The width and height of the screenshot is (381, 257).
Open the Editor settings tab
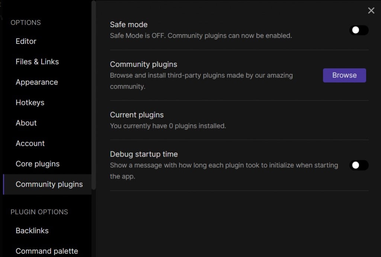[x=26, y=41]
